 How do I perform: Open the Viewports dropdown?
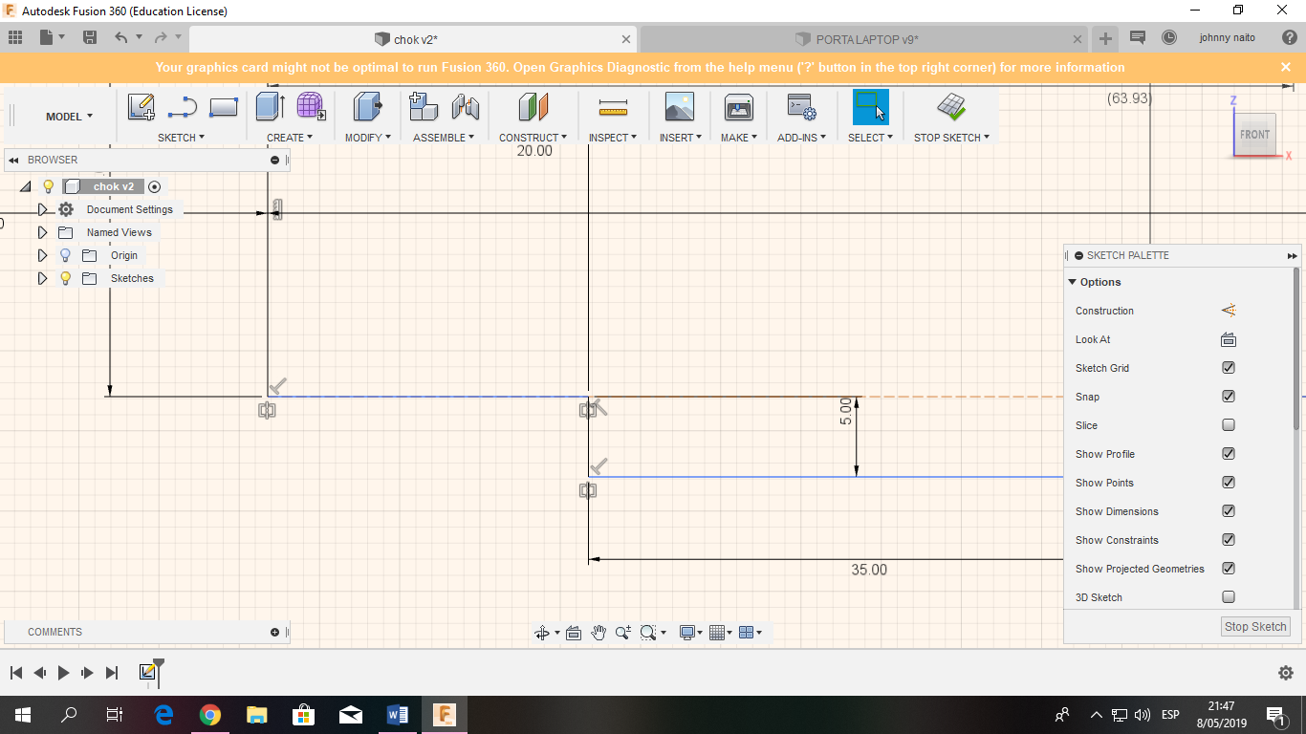751,632
